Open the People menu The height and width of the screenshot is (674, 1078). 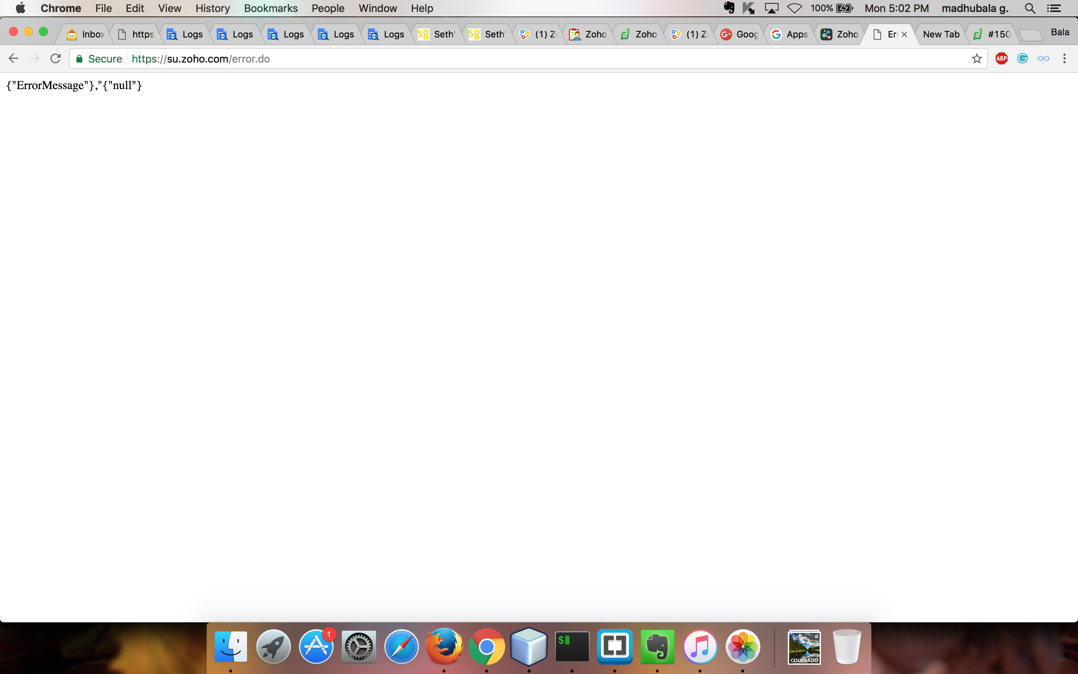328,8
